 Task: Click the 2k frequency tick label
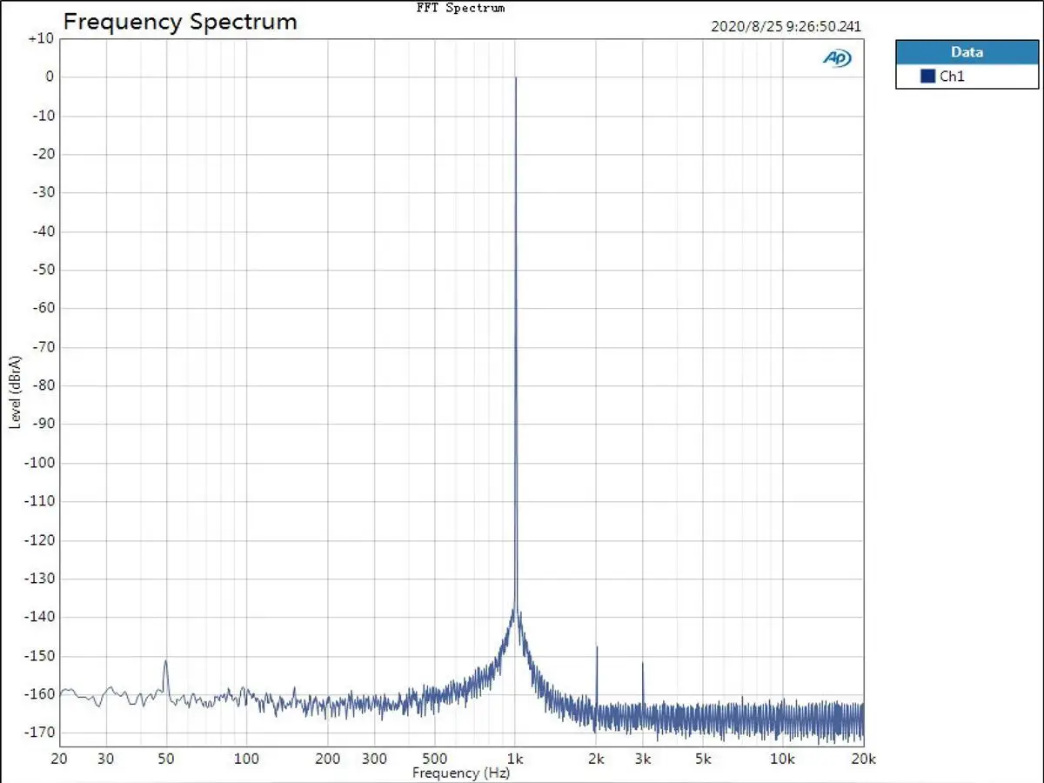(x=596, y=759)
